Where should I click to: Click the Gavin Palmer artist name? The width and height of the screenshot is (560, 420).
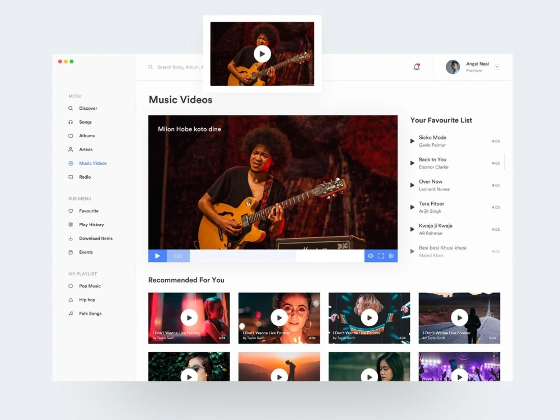pos(432,146)
